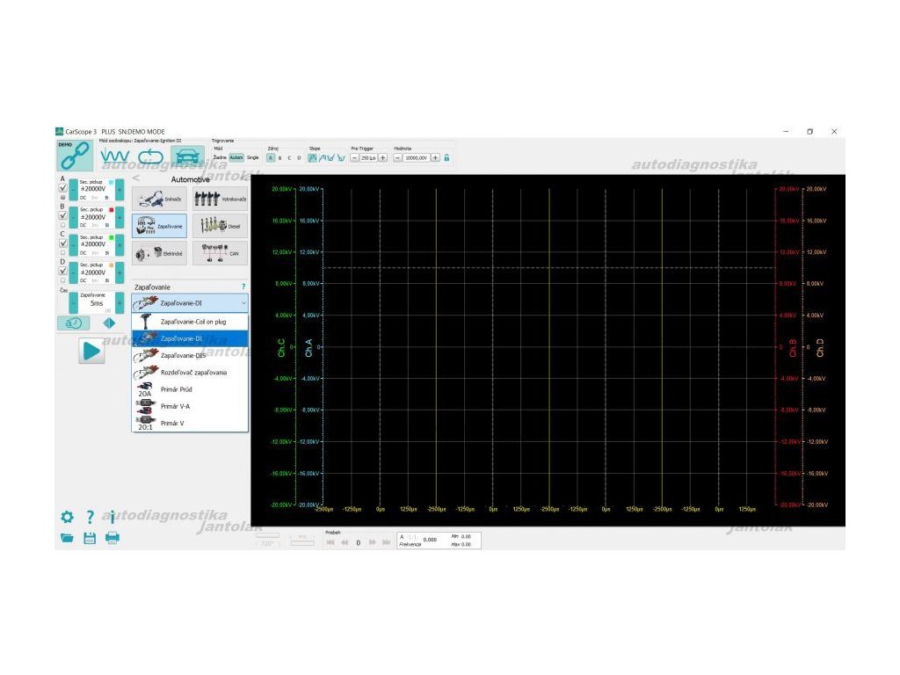
Task: Select trigger source D
Action: (299, 158)
